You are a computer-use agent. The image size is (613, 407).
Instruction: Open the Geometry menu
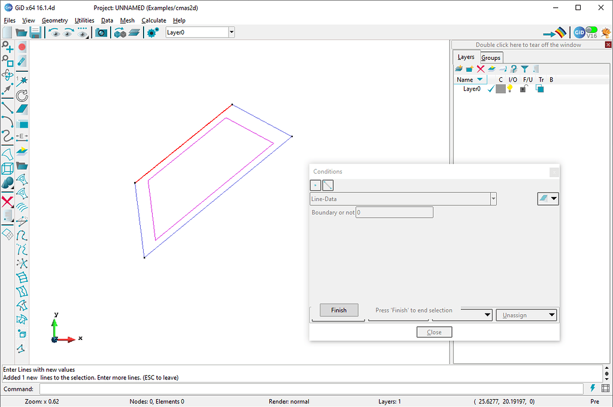tap(54, 20)
